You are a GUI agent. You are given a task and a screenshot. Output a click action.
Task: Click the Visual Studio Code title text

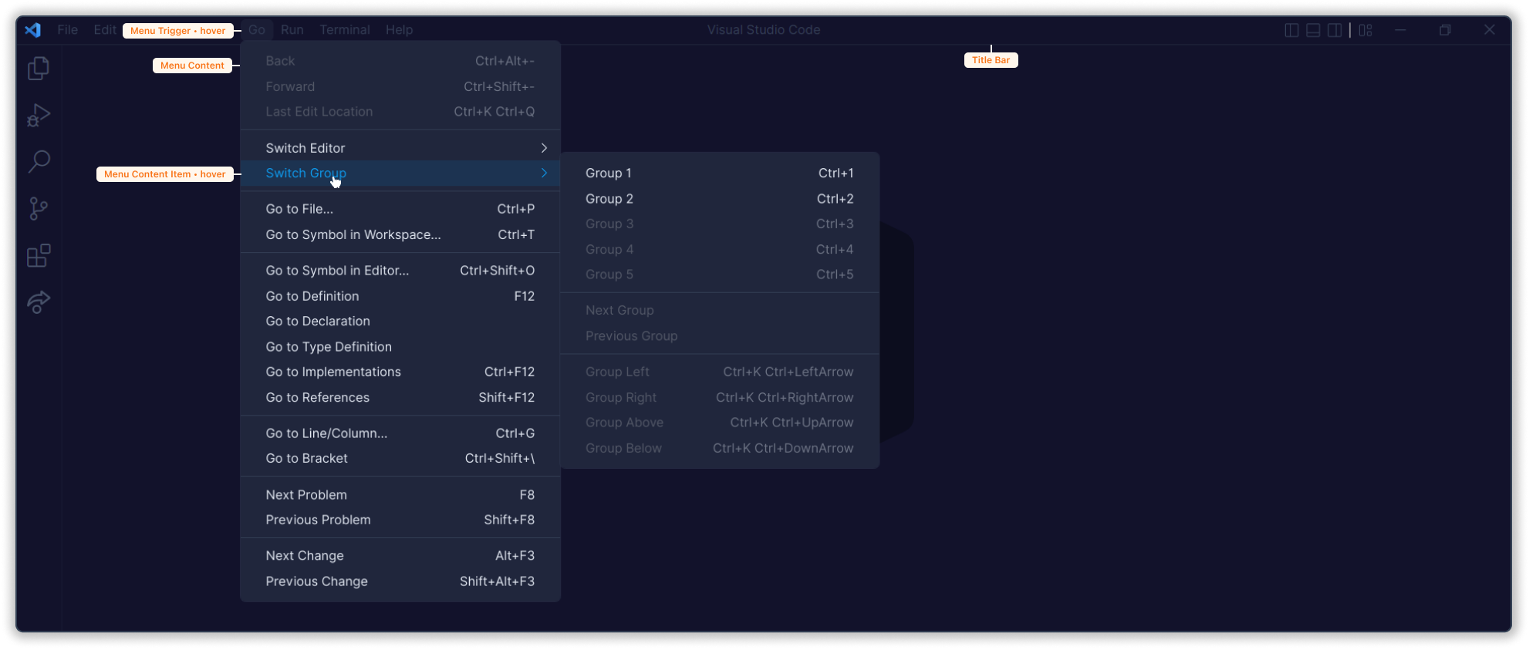(764, 30)
